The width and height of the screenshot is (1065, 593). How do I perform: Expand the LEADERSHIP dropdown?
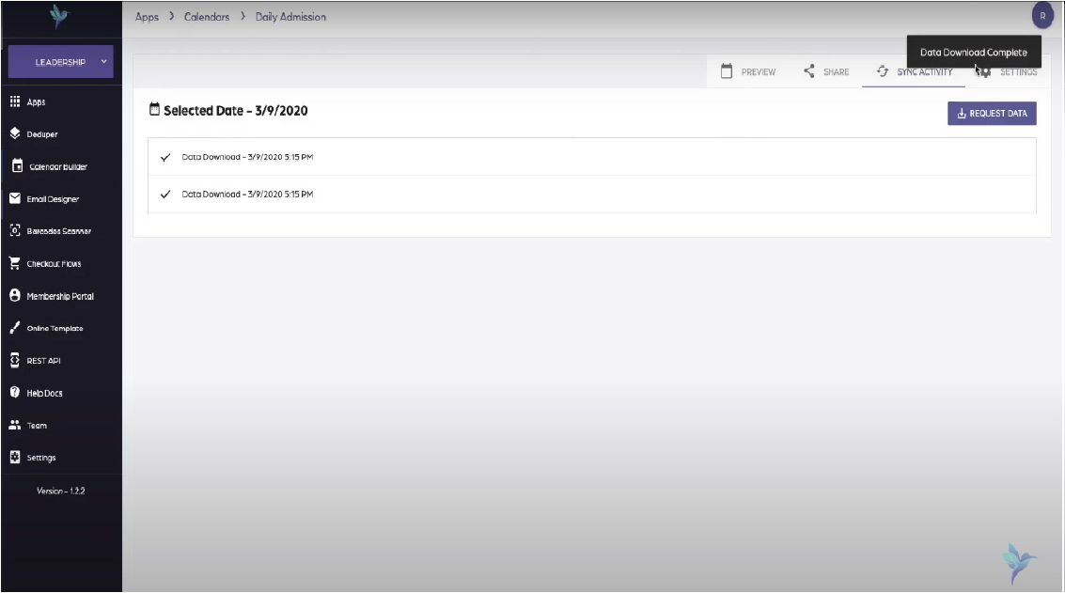61,61
